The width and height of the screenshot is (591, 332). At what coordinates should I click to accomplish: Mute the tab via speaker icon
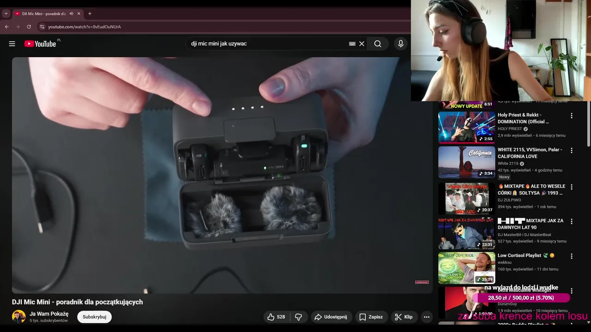pyautogui.click(x=71, y=14)
